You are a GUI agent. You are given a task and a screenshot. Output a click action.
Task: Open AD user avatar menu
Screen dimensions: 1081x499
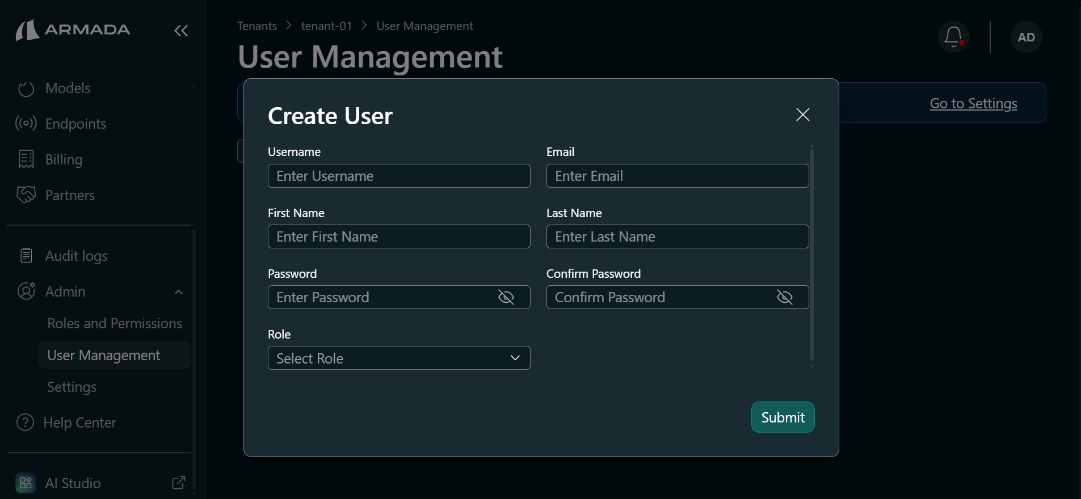pyautogui.click(x=1026, y=37)
